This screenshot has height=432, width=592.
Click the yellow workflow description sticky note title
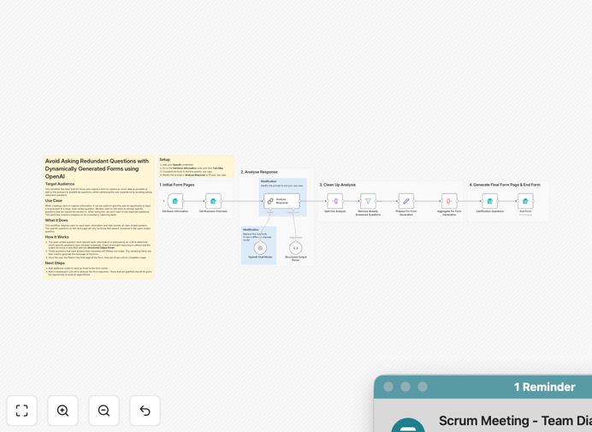click(x=97, y=169)
